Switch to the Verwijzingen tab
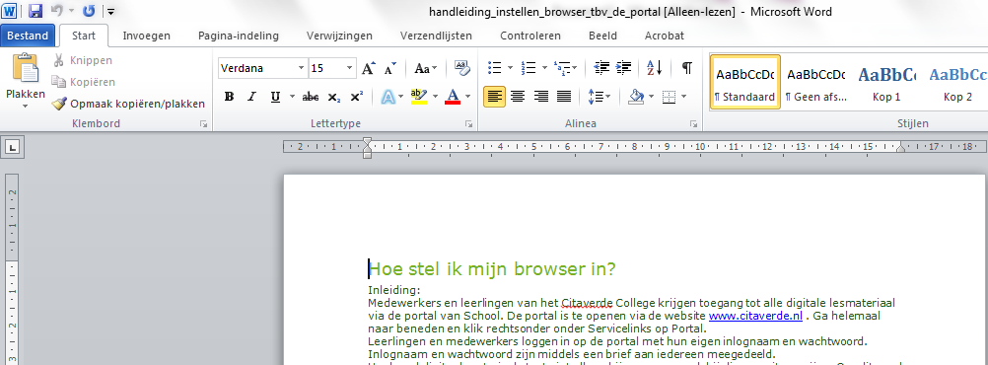 click(339, 36)
